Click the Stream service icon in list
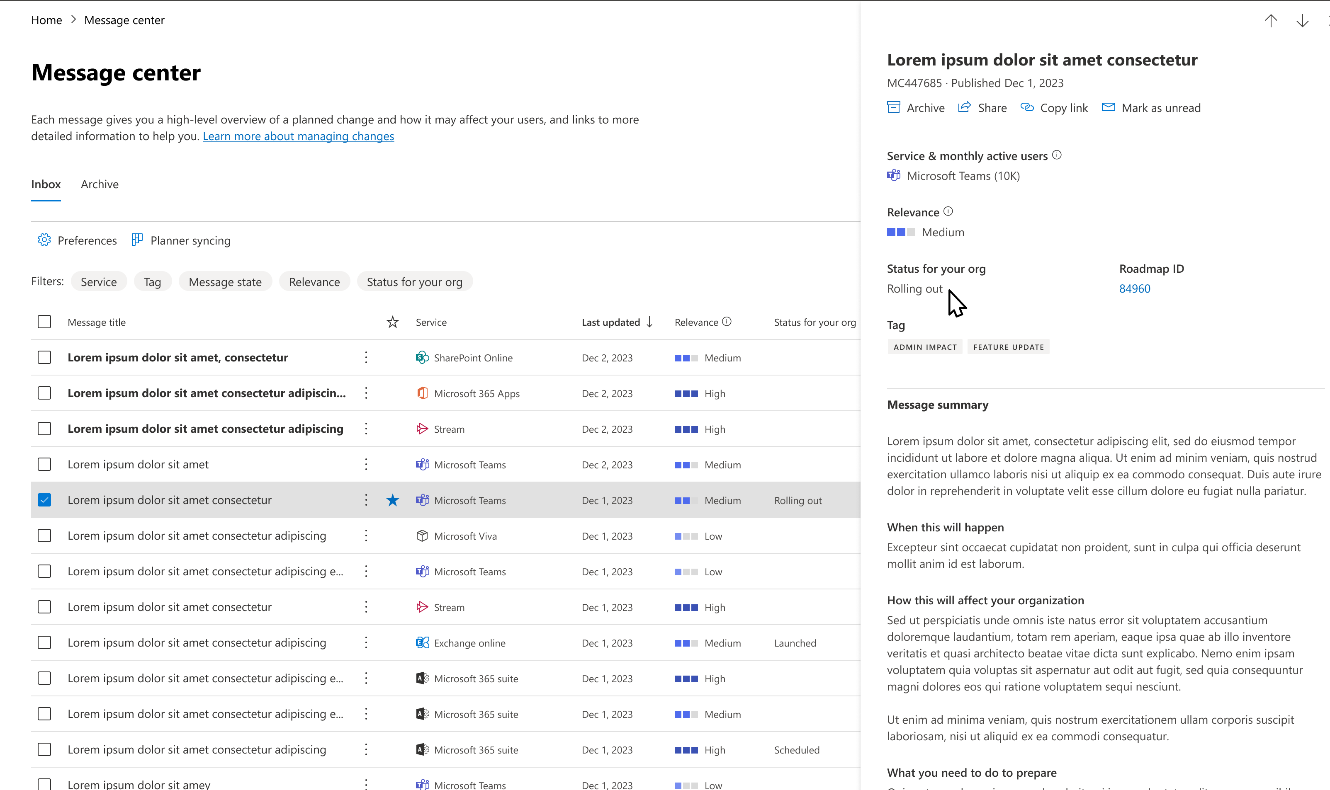This screenshot has width=1330, height=790. (x=421, y=429)
